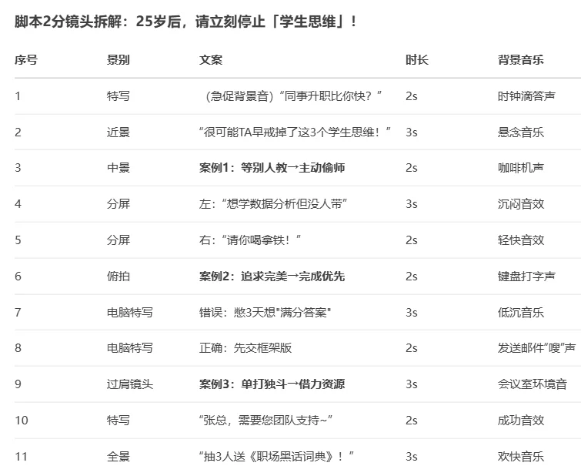Click the '低沉音乐' music cell
The image size is (581, 466).
pyautogui.click(x=521, y=313)
